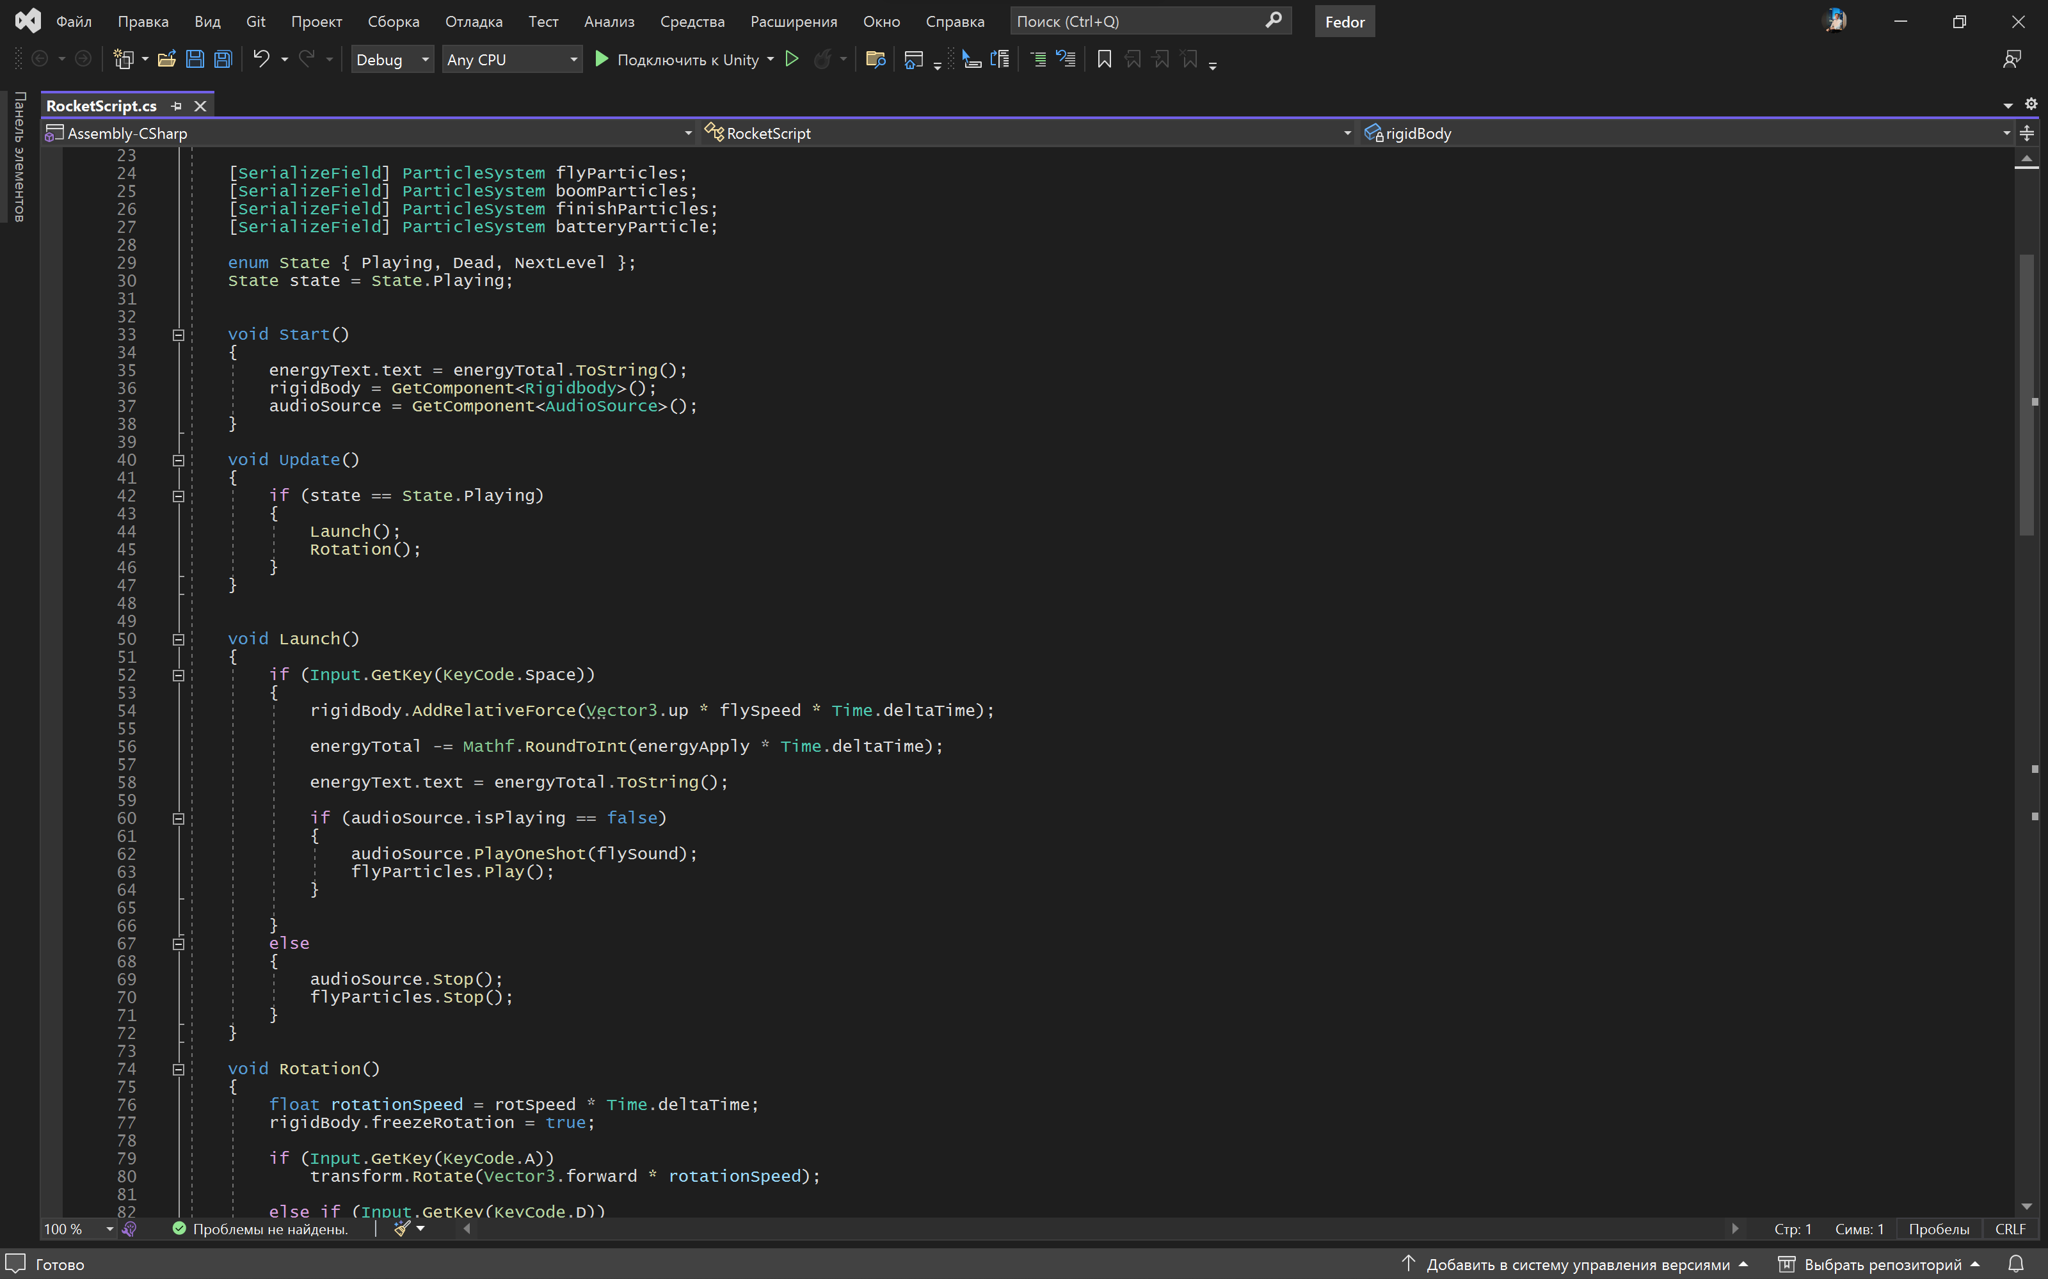The height and width of the screenshot is (1279, 2048).
Task: Toggle bookmark on current line
Action: click(x=1104, y=60)
